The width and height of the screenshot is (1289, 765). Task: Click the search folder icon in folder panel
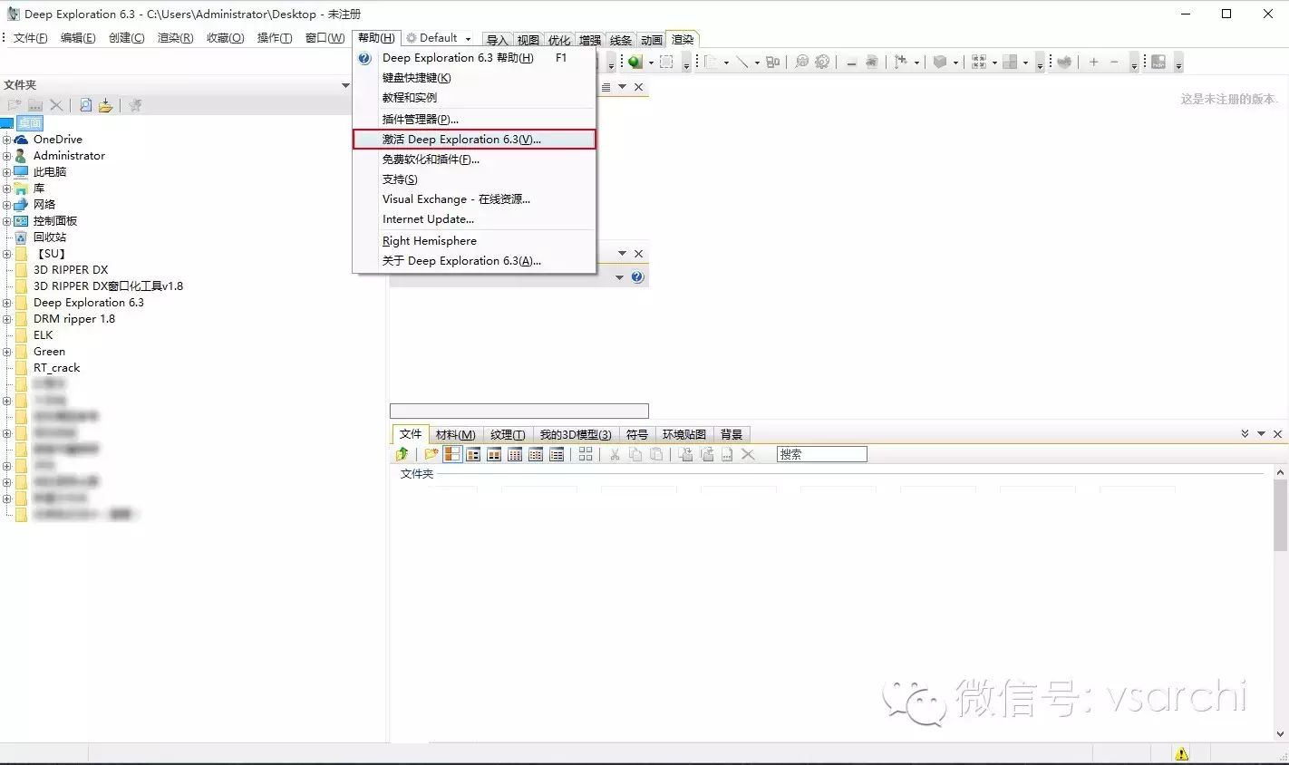(85, 105)
